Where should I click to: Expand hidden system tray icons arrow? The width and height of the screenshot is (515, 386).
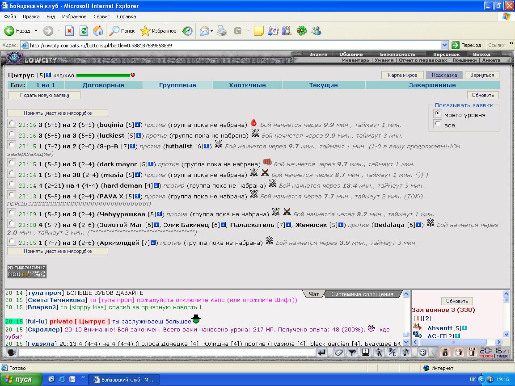(x=482, y=379)
